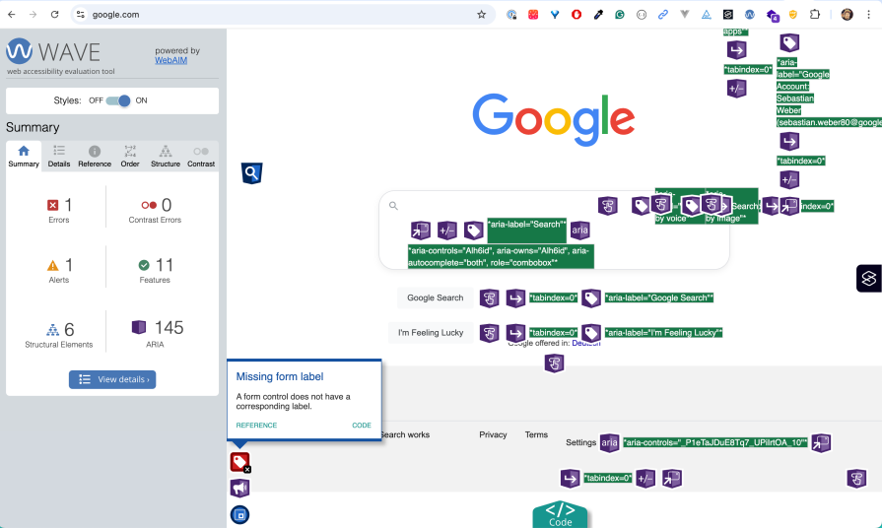This screenshot has width=882, height=528.
Task: Click the eyedropper extension icon in the toolbar
Action: [598, 15]
